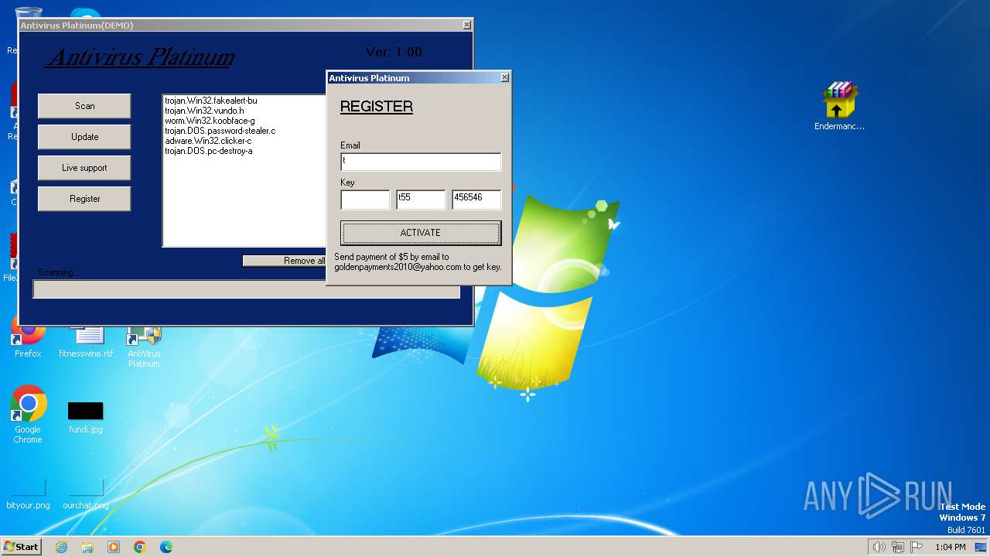Screen dimensions: 990x557
Task: Launch Internet Explorer from taskbar
Action: point(61,547)
